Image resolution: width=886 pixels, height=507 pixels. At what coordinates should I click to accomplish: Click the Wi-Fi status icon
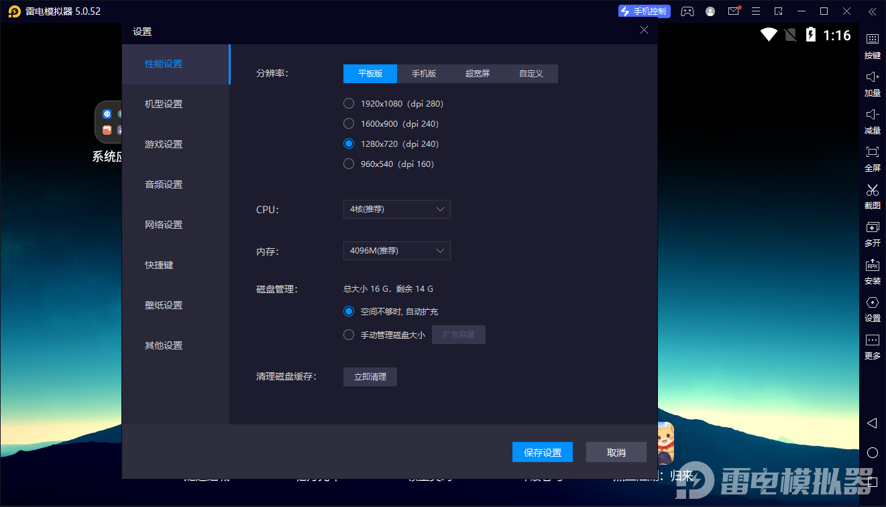(769, 35)
